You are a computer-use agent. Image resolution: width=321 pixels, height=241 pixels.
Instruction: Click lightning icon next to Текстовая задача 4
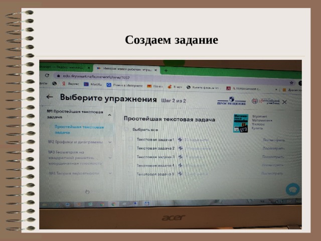[180, 165]
